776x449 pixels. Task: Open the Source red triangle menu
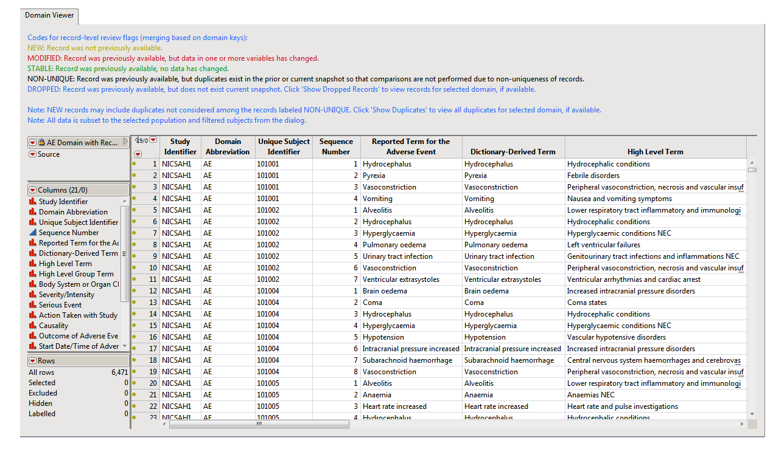tap(33, 154)
